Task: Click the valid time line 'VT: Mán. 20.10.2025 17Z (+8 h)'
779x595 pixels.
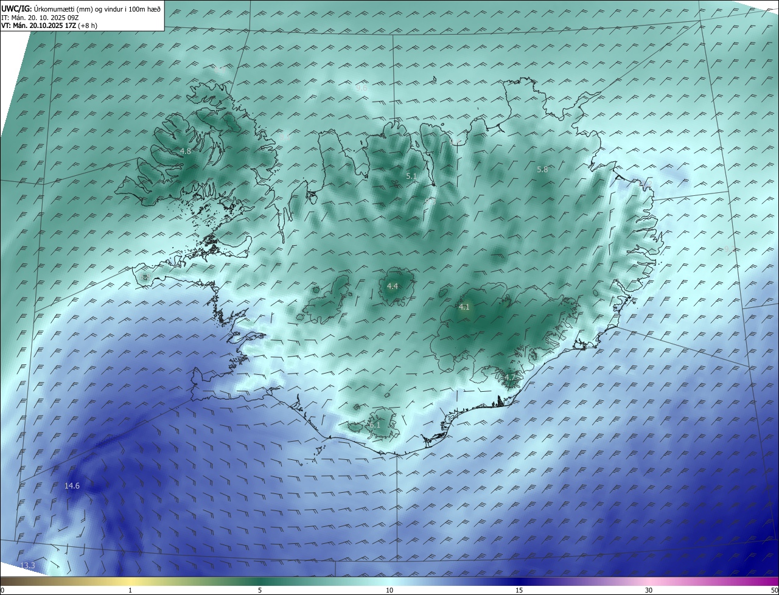Action: click(50, 26)
